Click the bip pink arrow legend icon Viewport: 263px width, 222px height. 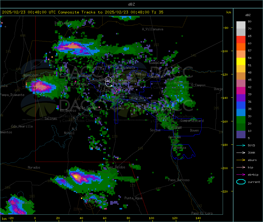[x=241, y=167]
